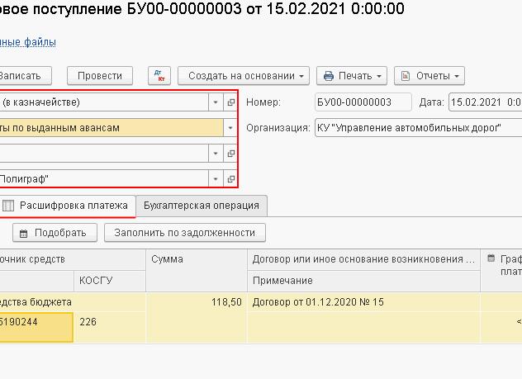Expand the empty third field dropdown arrow
522x379 pixels.
coord(216,154)
